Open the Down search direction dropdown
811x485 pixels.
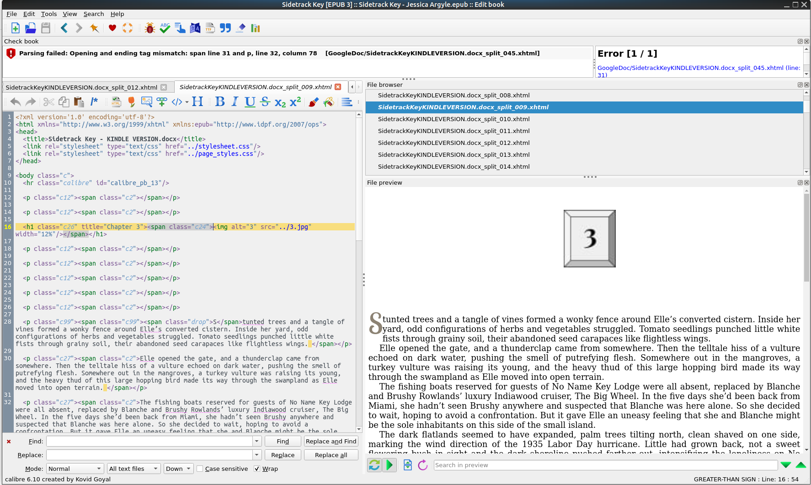(x=178, y=469)
